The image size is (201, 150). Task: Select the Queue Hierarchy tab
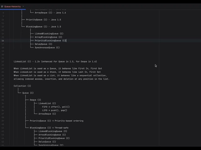pos(13,7)
